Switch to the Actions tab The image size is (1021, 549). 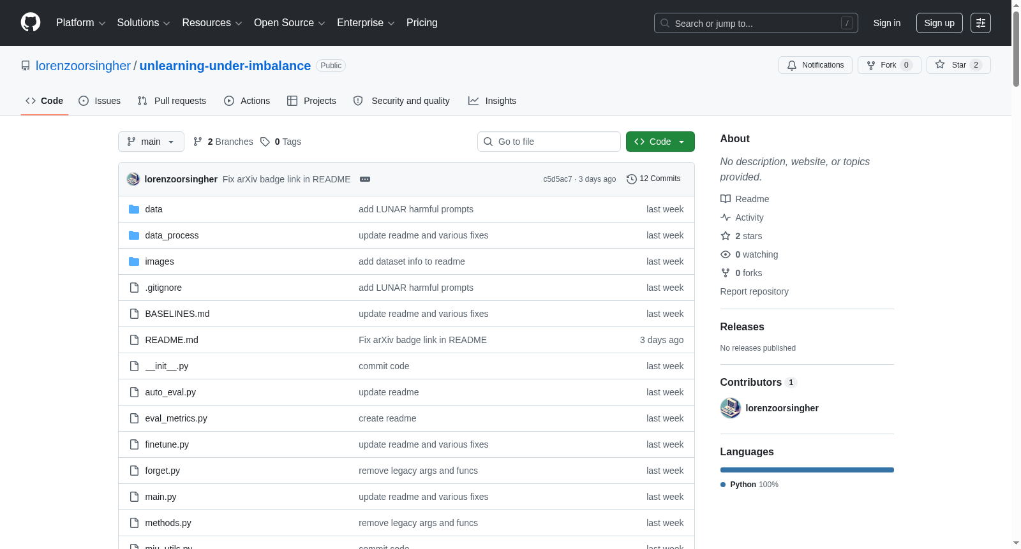pyautogui.click(x=247, y=101)
